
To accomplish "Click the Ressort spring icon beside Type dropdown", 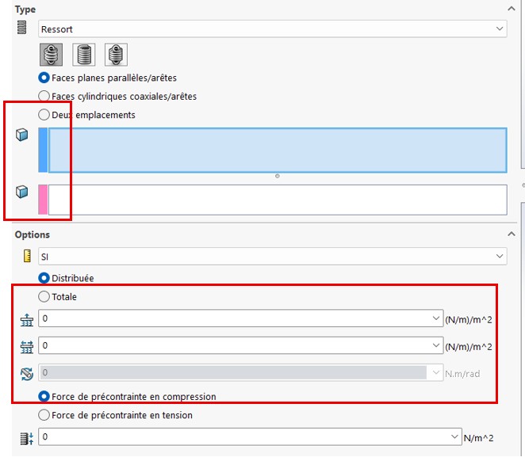I will [22, 29].
